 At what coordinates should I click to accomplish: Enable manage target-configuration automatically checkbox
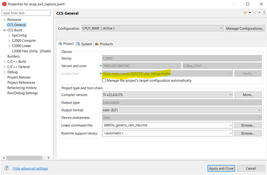pyautogui.click(x=104, y=81)
